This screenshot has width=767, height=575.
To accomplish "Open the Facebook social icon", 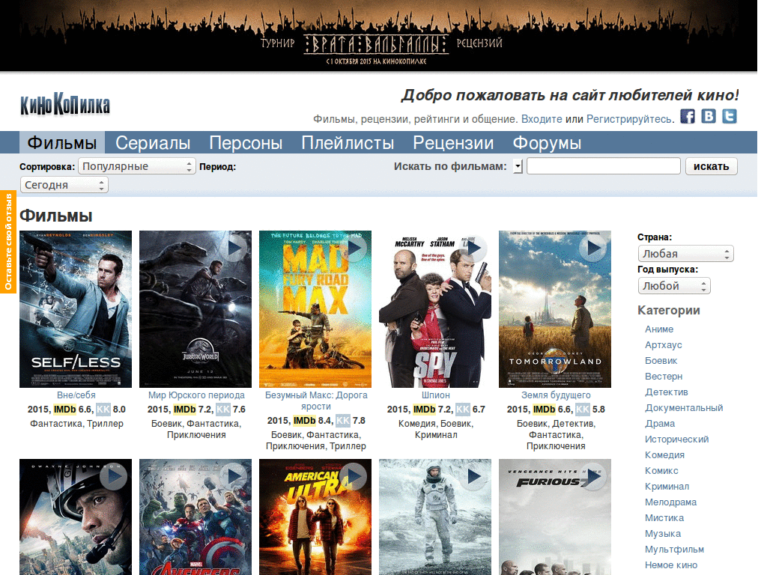I will (688, 116).
